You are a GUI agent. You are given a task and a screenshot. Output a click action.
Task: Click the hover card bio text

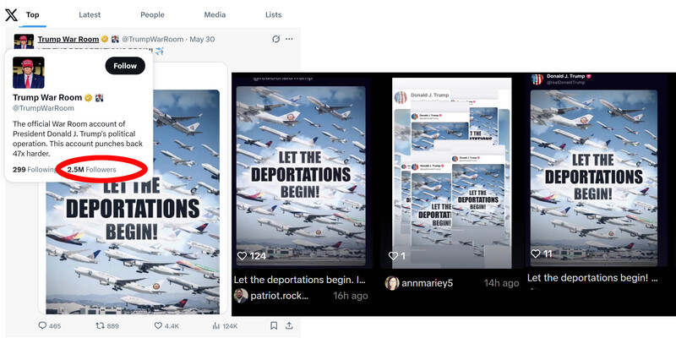click(x=78, y=139)
